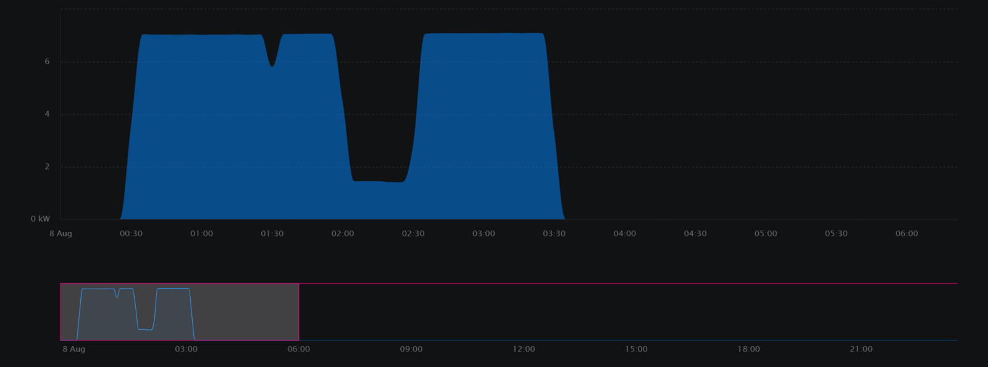Click the 06:00 label under the overview timeline
The width and height of the screenshot is (988, 367).
pyautogui.click(x=299, y=349)
